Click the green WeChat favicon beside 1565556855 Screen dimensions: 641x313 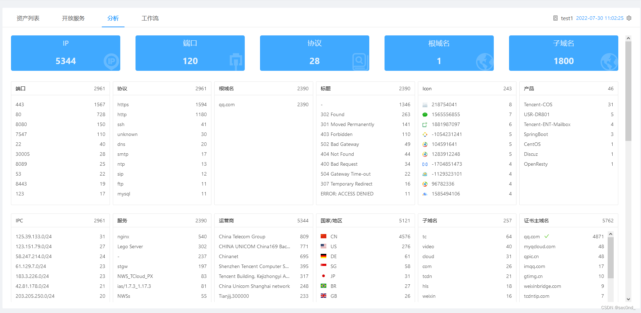pyautogui.click(x=425, y=115)
